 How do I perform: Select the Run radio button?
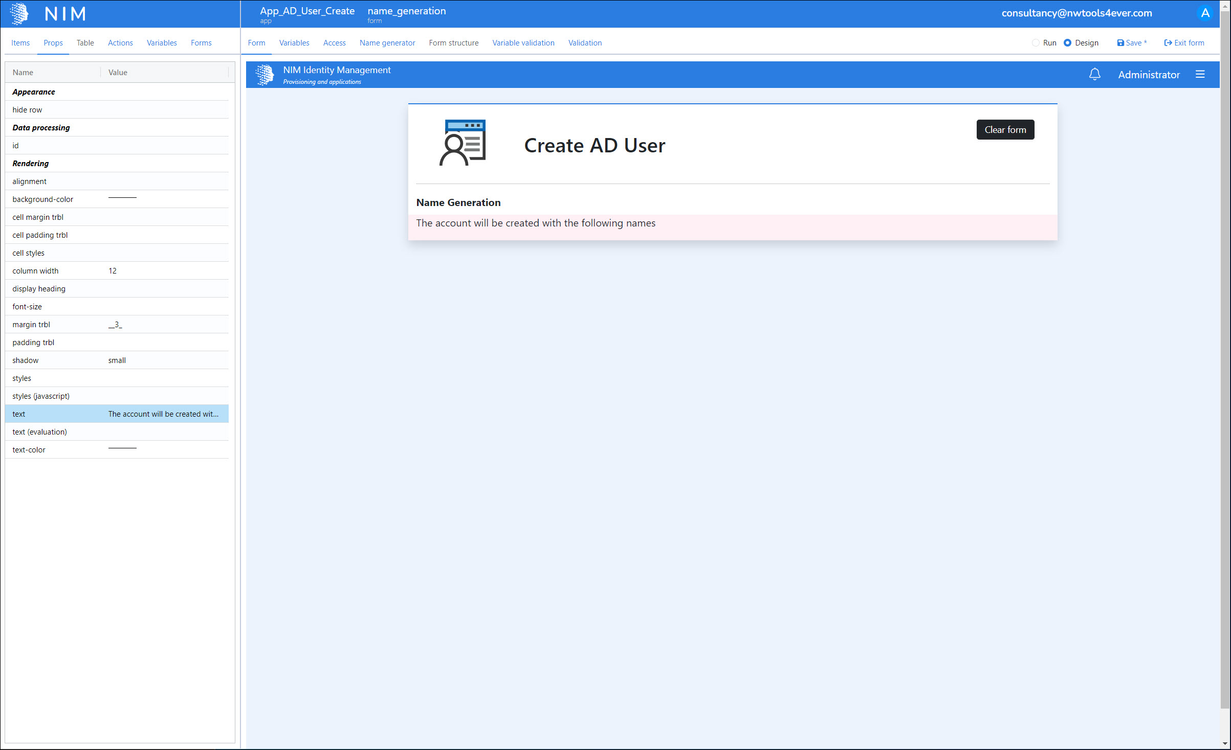pos(1036,43)
